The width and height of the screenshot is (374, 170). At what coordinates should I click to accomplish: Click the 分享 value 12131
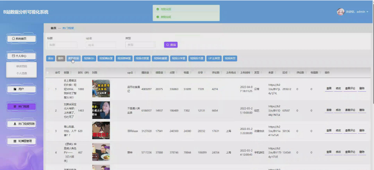(201, 111)
